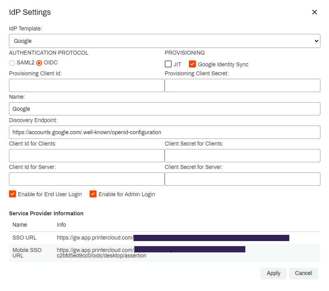Click the 'Service Provider Information' heading
This screenshot has height=291, width=329.
[46, 213]
